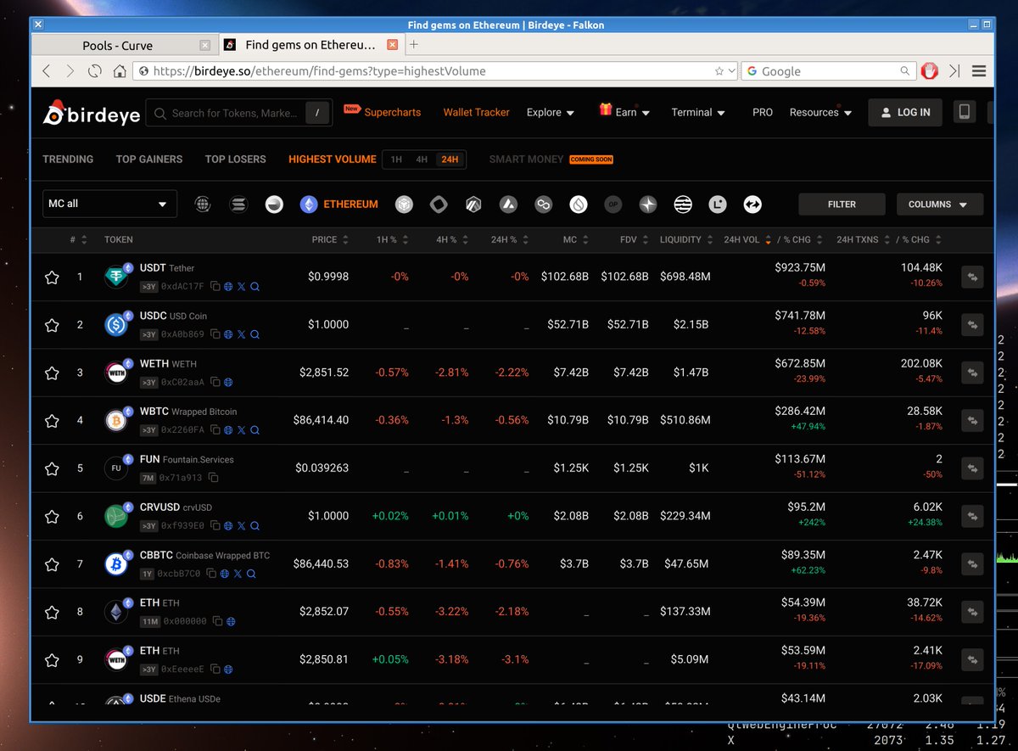Open the MC all dropdown
The height and width of the screenshot is (751, 1018).
point(109,204)
